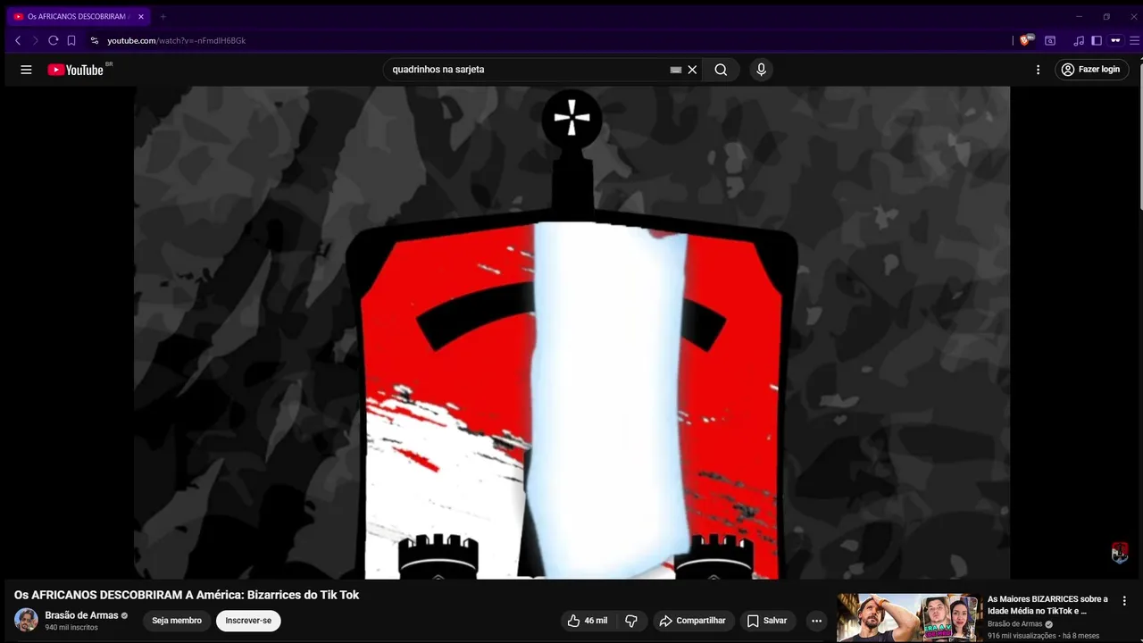Go back with the browser back arrow
Screen dimensions: 1143x643
[x=18, y=40]
